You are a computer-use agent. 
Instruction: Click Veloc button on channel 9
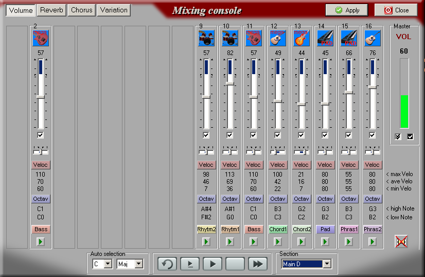tap(206, 165)
